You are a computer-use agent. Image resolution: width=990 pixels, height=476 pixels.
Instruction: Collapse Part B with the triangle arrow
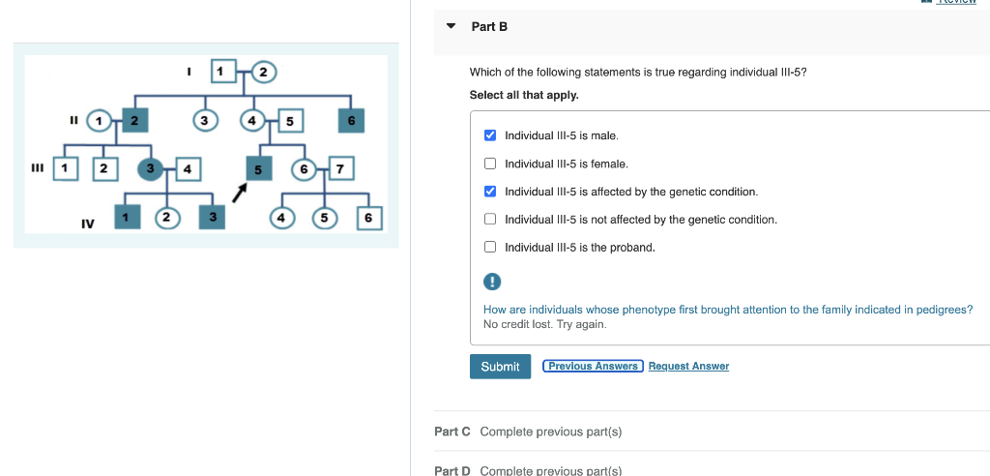click(451, 26)
